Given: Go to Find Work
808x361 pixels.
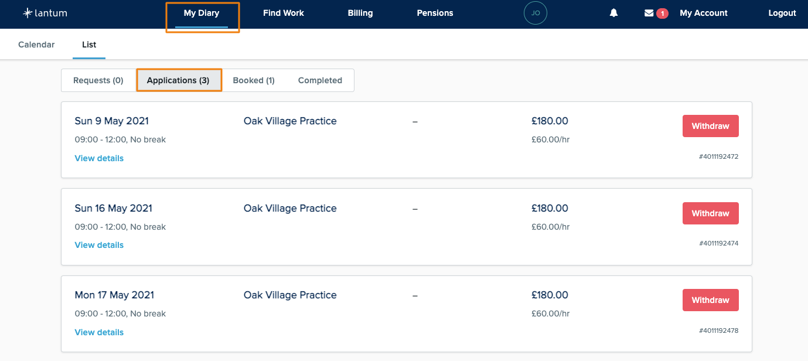Looking at the screenshot, I should click(x=284, y=13).
